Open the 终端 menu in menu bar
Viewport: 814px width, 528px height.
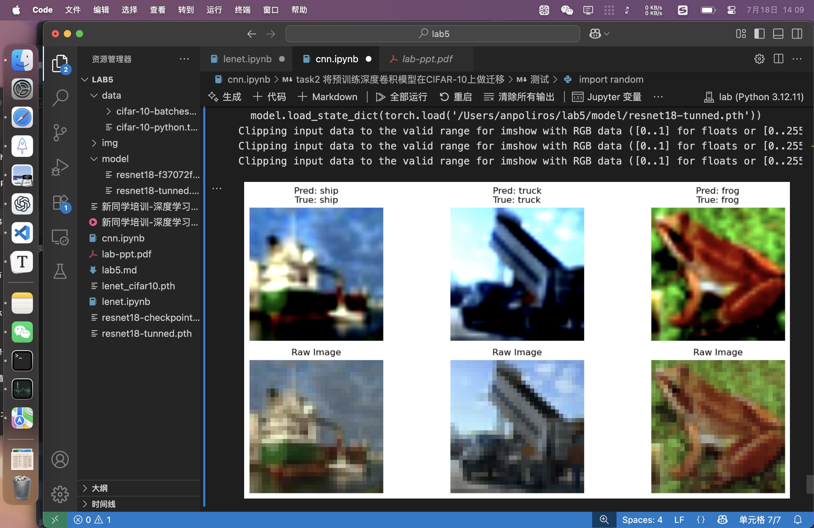coord(242,10)
